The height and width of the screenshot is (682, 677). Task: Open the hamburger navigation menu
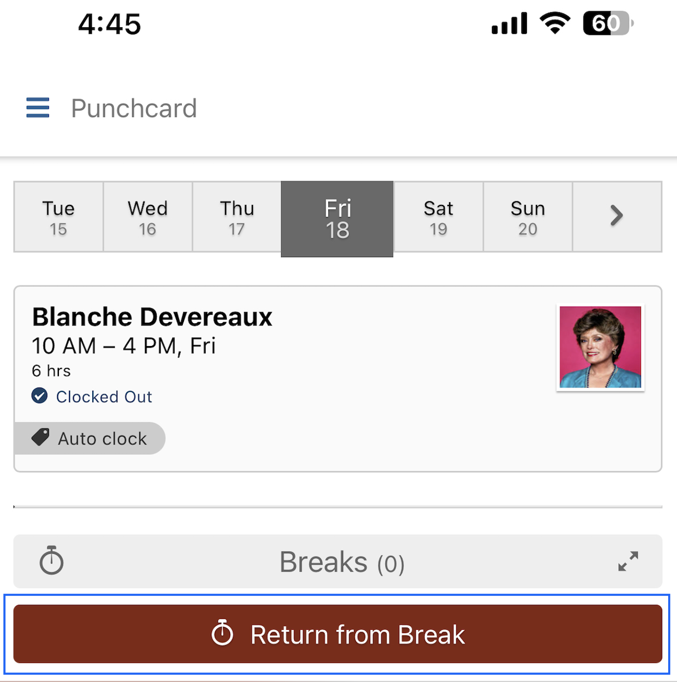point(38,108)
